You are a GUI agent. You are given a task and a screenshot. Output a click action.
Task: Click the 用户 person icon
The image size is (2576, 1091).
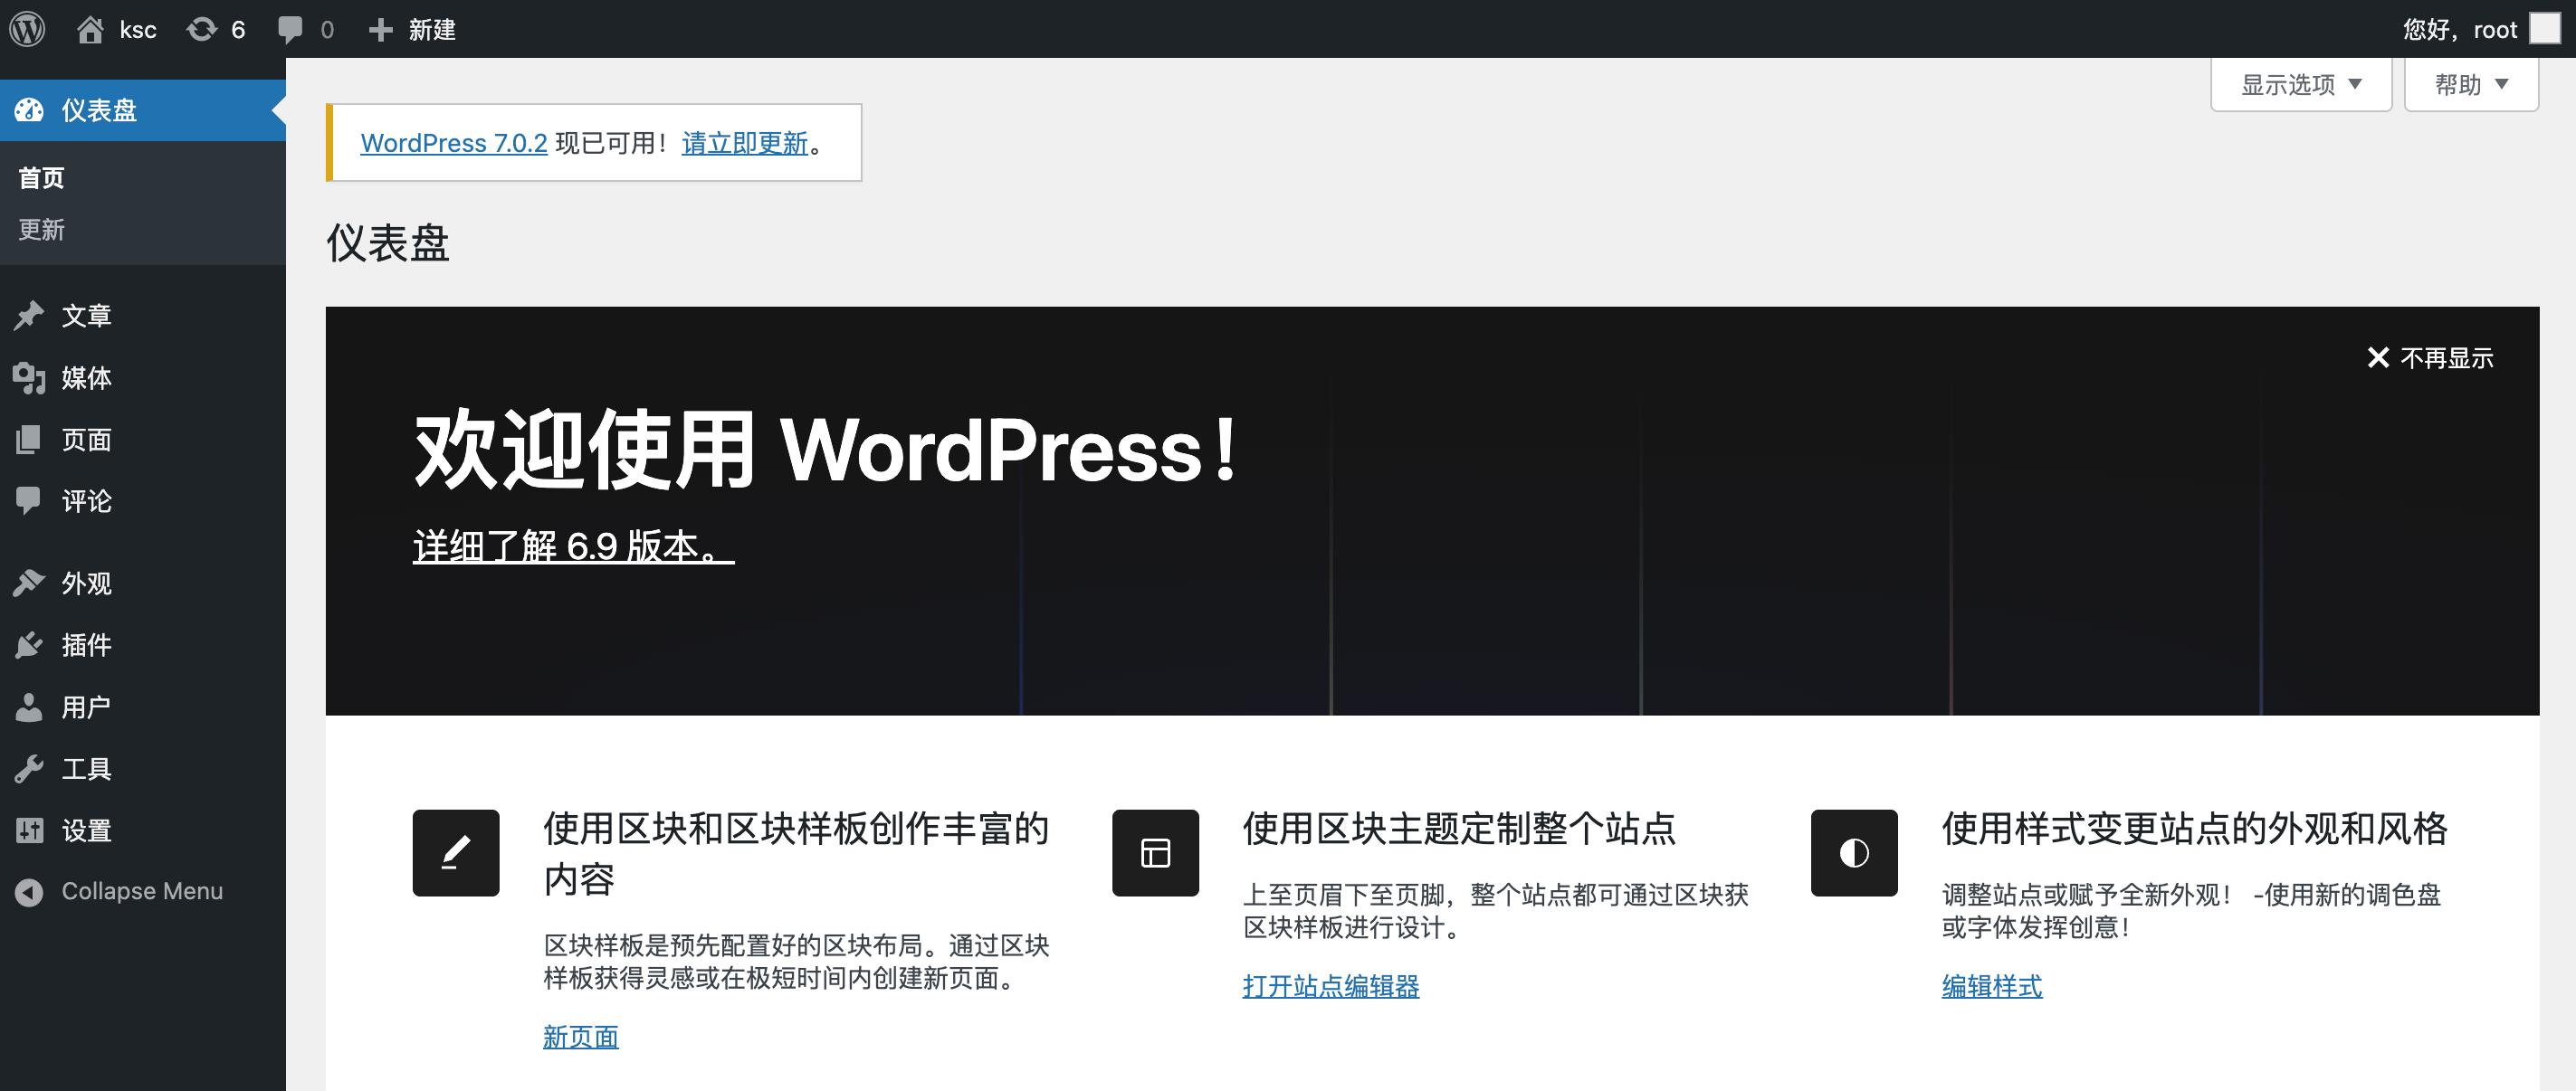29,707
